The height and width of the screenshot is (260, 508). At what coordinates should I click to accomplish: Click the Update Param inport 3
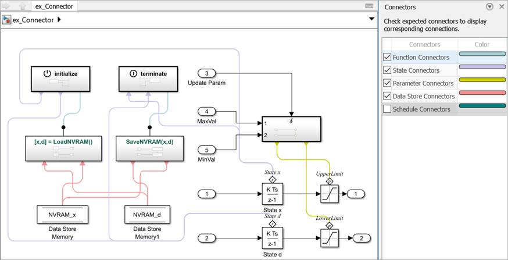[x=206, y=73]
